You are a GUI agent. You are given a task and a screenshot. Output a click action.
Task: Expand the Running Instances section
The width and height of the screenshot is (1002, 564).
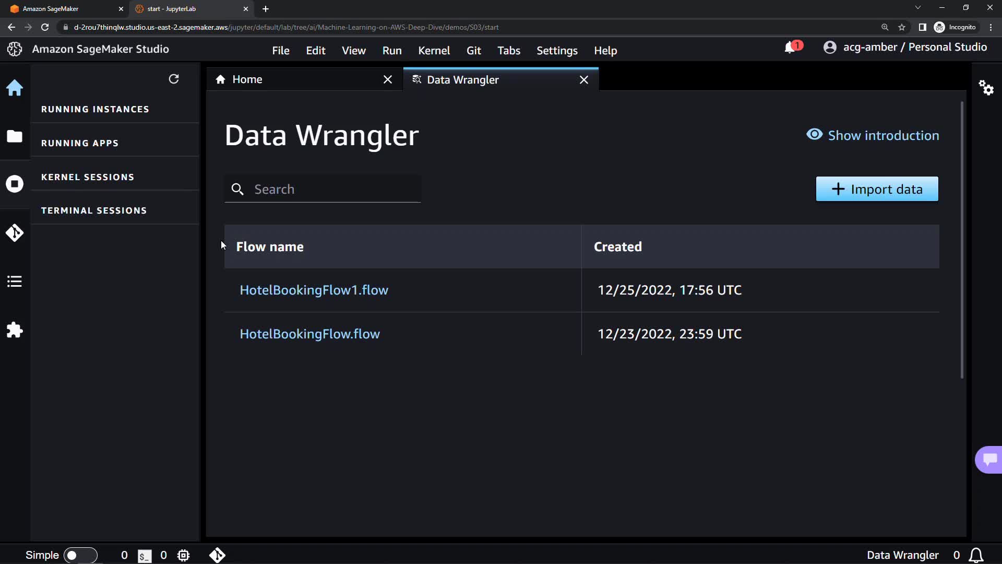(95, 109)
